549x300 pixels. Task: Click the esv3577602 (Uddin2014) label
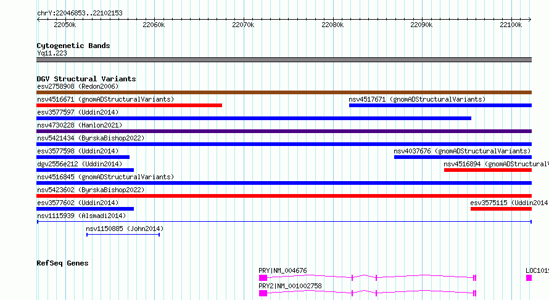click(x=78, y=203)
